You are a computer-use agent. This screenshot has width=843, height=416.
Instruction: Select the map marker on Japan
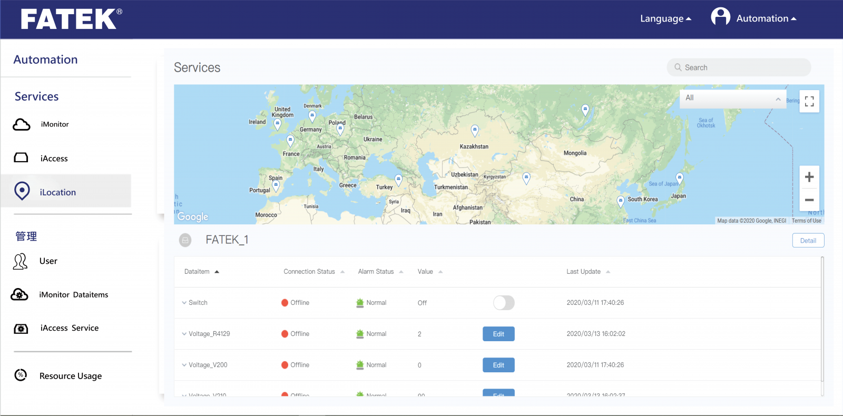point(680,179)
